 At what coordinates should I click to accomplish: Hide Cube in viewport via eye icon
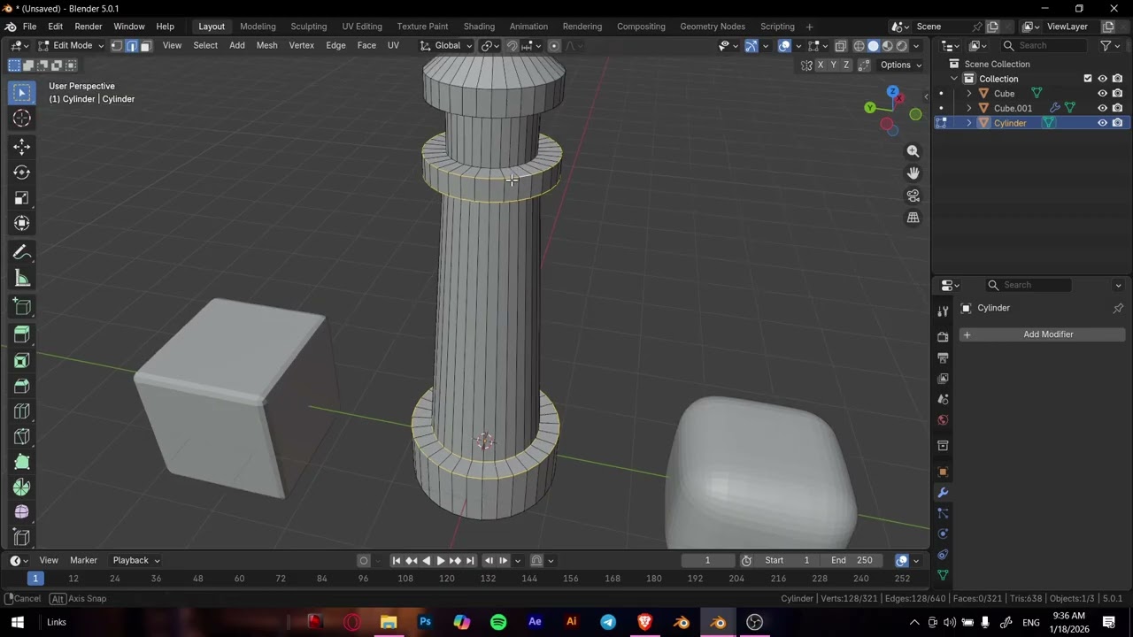pyautogui.click(x=1103, y=93)
